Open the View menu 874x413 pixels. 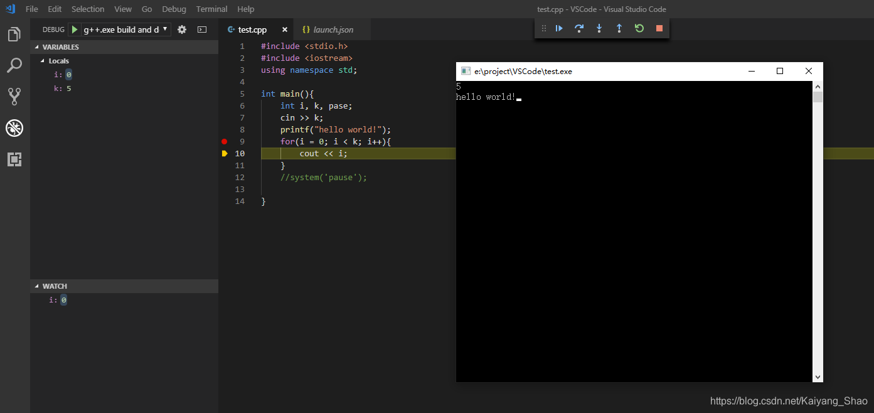point(123,9)
